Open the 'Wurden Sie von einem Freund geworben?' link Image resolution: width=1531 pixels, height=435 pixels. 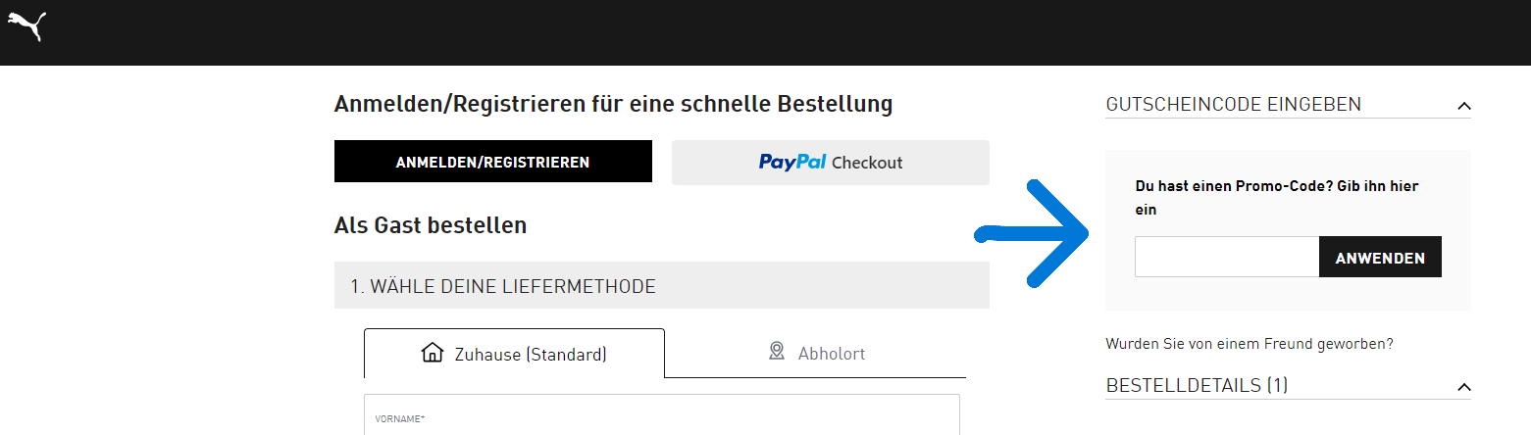click(x=1249, y=344)
